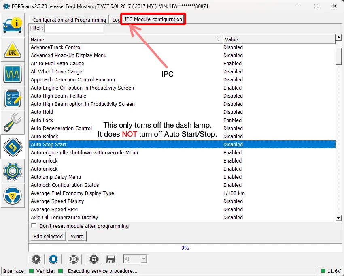This screenshot has width=344, height=276.
Task: Open the steering wheel help section
Action: (x=13, y=195)
